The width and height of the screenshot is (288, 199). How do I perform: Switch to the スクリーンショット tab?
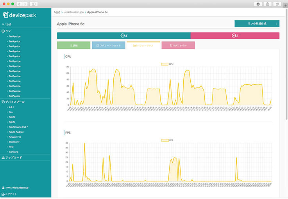click(109, 45)
